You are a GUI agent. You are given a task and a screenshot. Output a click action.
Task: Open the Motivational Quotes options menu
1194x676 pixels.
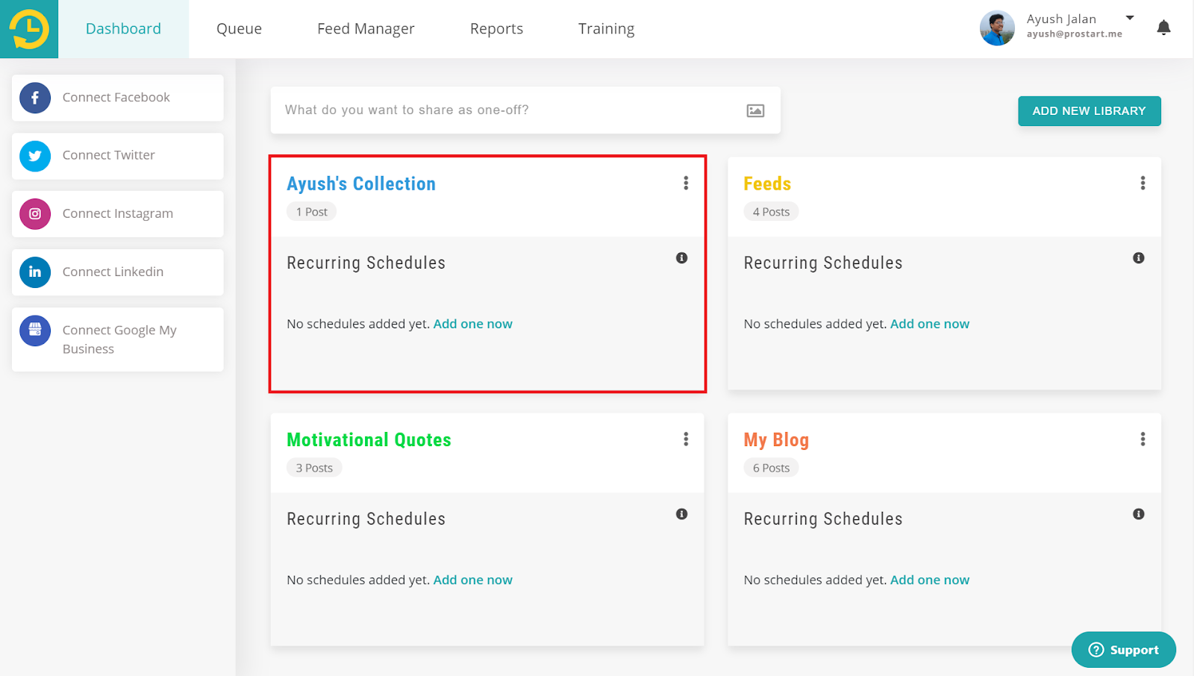click(686, 439)
